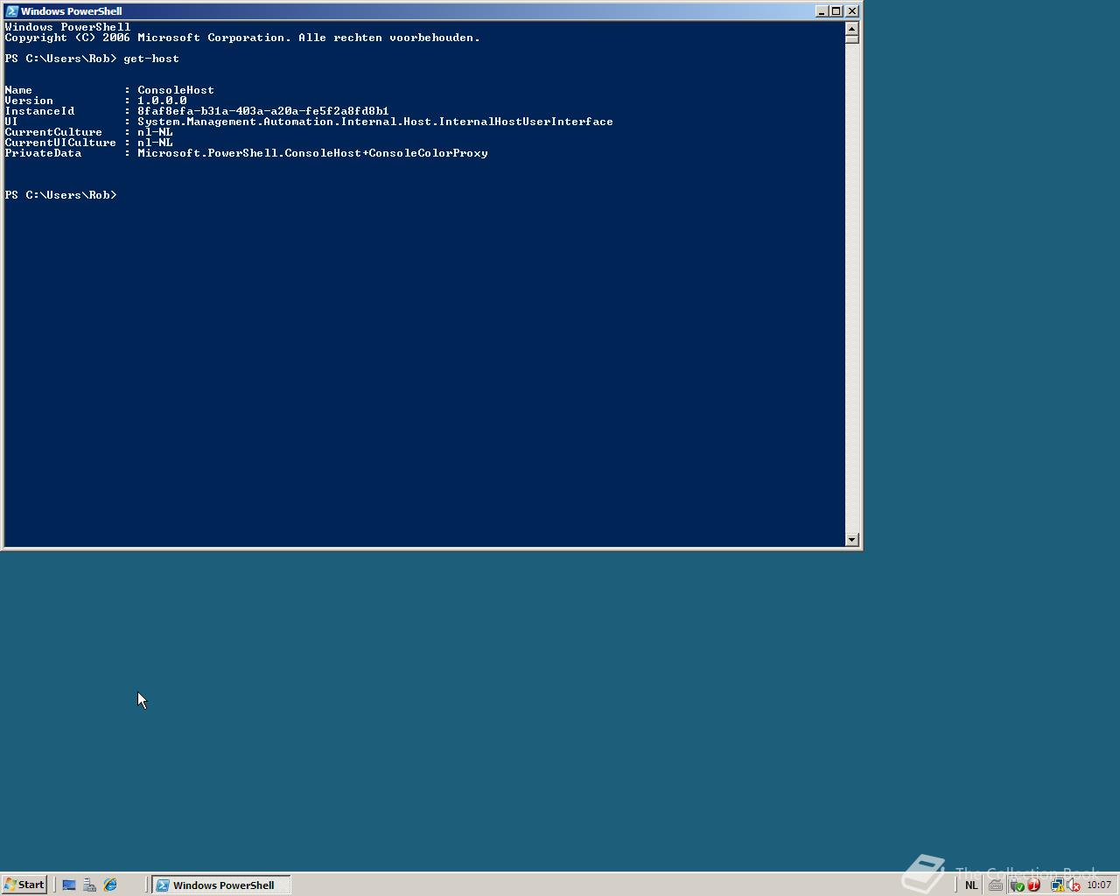This screenshot has height=896, width=1120.
Task: Launch Internet Explorer from the quick launch
Action: pos(110,885)
